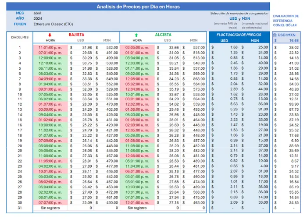Select day 26 bajista hour 08:02:00 p. m.
This screenshot has height=219, width=307.
click(50, 182)
